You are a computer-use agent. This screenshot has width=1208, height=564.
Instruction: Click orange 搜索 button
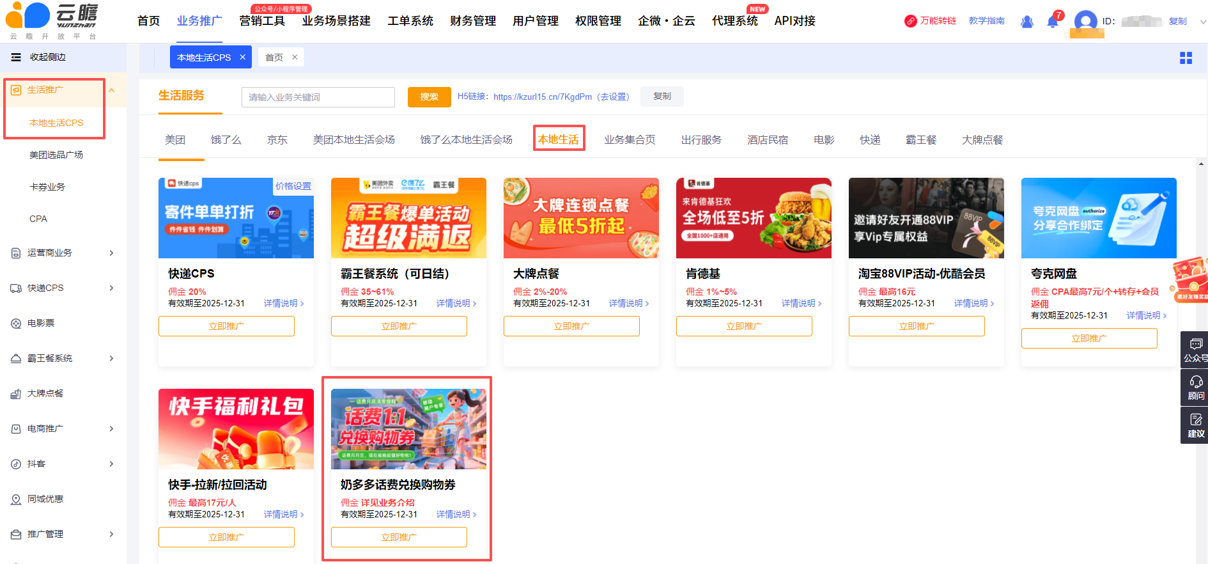point(430,97)
